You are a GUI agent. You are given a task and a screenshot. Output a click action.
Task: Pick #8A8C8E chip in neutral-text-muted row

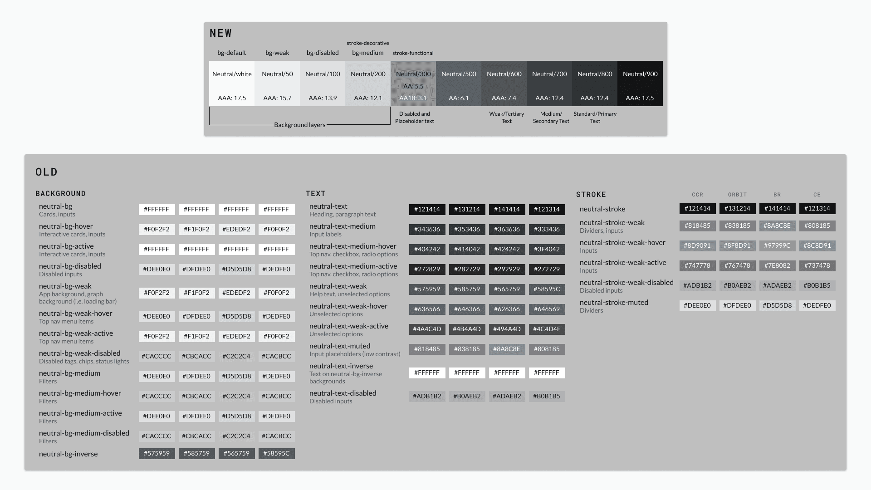tap(507, 349)
